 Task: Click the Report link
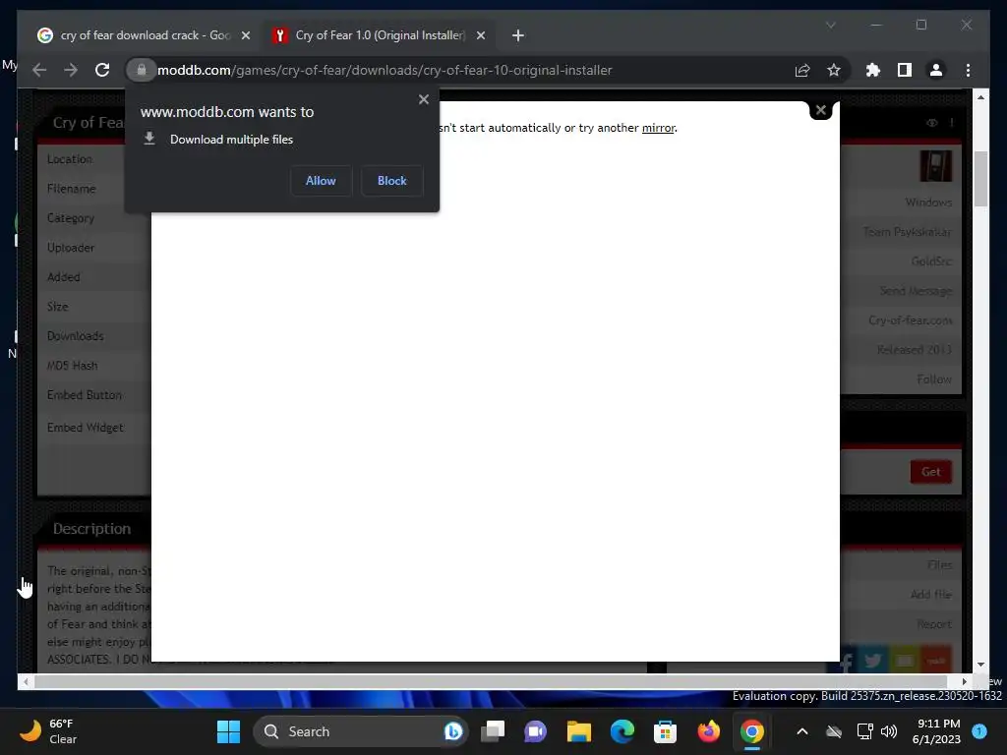(x=934, y=624)
